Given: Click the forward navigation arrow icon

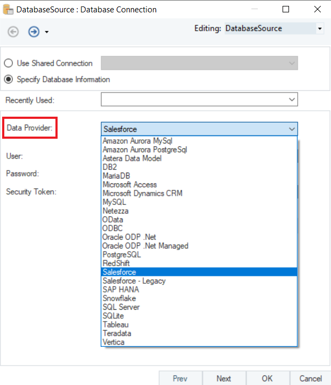Looking at the screenshot, I should point(34,32).
